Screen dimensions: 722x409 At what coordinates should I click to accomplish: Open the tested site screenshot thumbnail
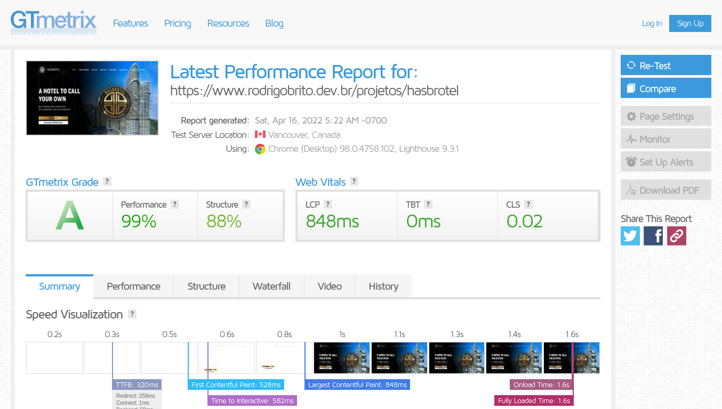pyautogui.click(x=92, y=98)
